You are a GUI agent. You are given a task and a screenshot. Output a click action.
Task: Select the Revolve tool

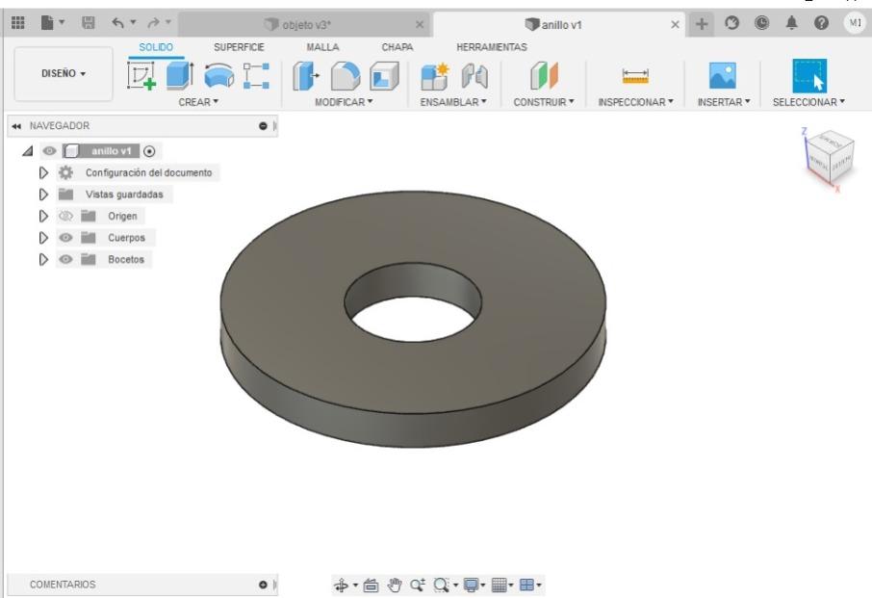click(219, 76)
